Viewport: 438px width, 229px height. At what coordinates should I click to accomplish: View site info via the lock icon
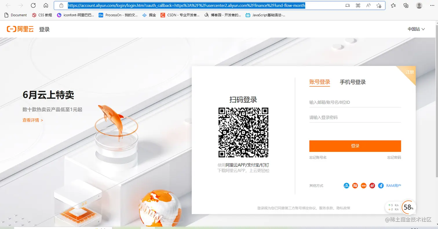[61, 5]
